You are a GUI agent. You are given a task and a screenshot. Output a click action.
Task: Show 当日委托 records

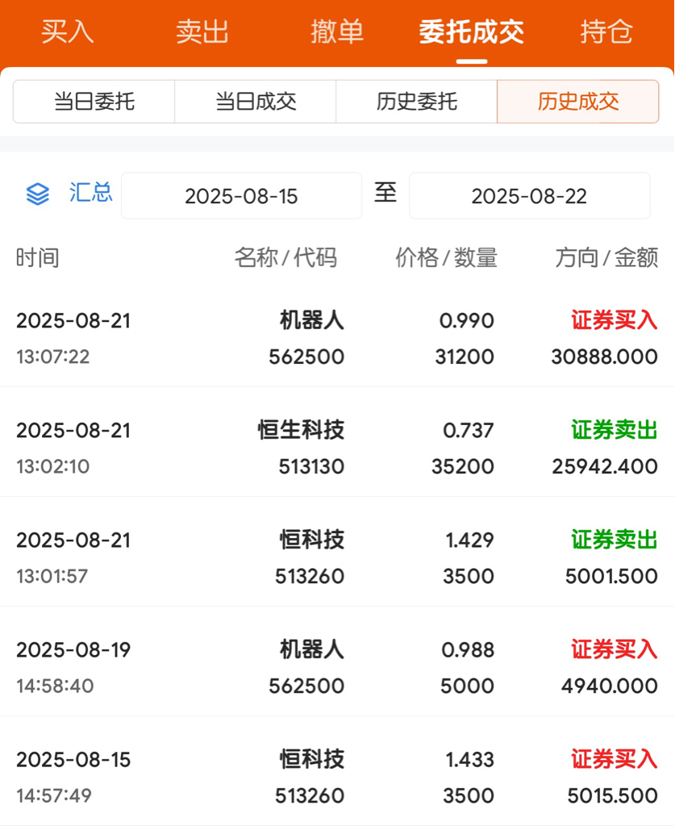coord(94,101)
